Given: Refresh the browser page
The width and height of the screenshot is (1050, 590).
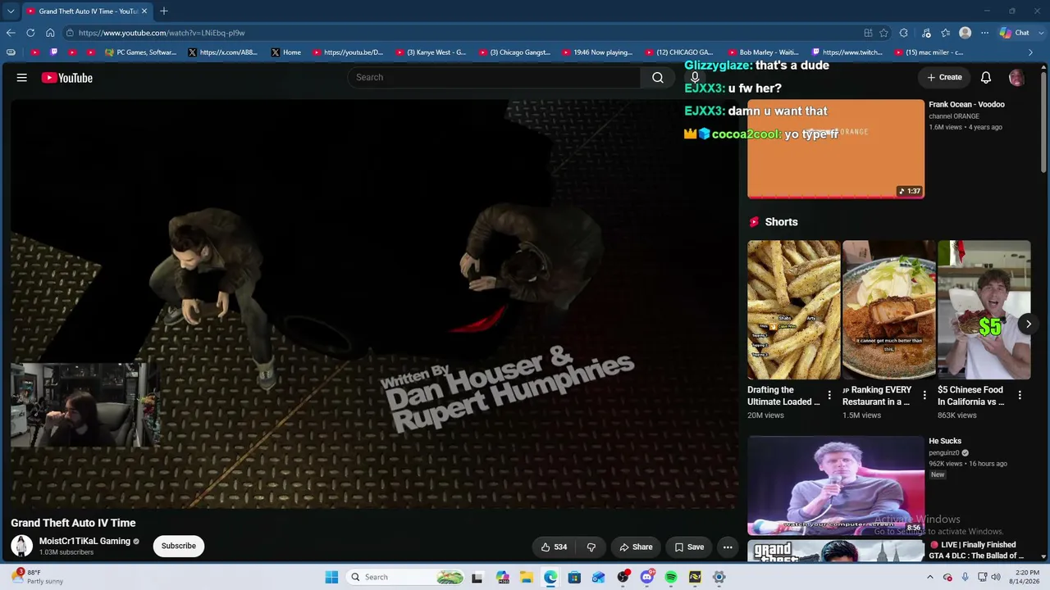Looking at the screenshot, I should point(30,33).
